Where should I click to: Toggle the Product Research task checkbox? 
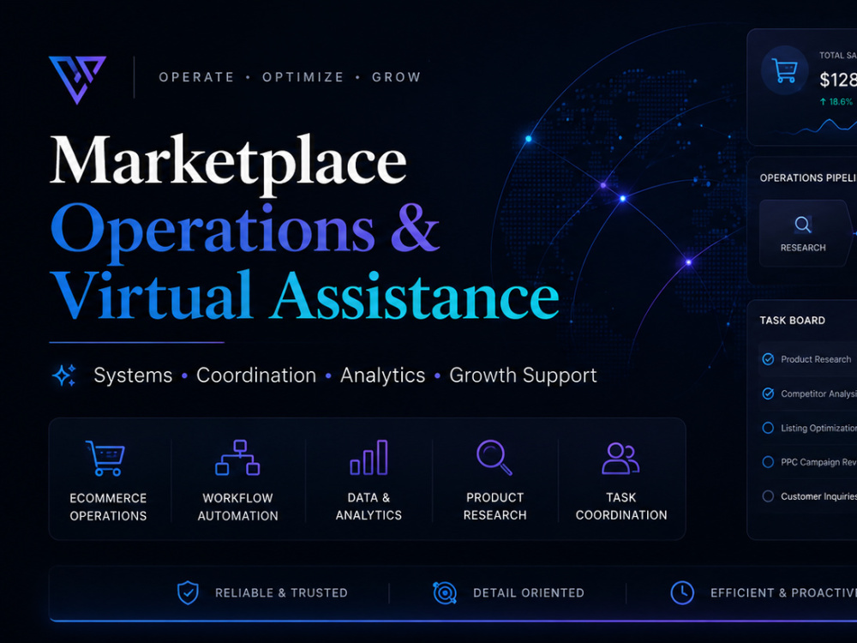pyautogui.click(x=768, y=359)
